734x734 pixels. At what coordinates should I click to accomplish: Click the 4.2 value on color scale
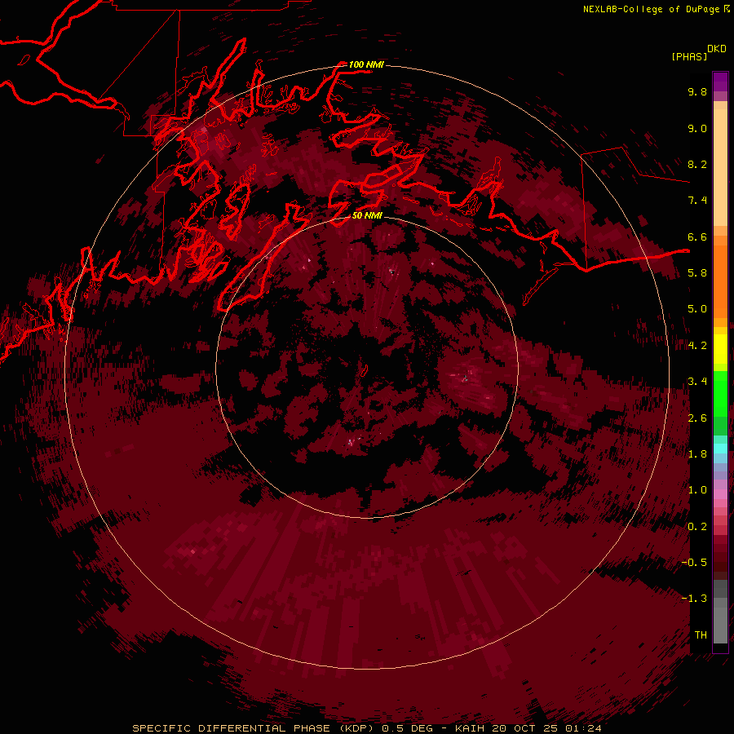point(697,346)
